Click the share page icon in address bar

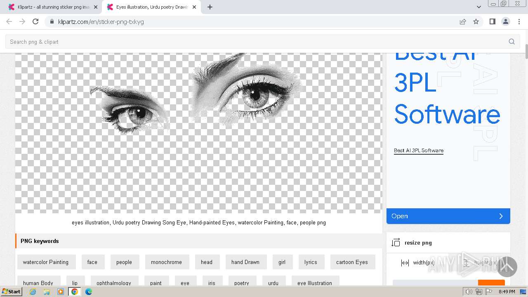click(463, 21)
